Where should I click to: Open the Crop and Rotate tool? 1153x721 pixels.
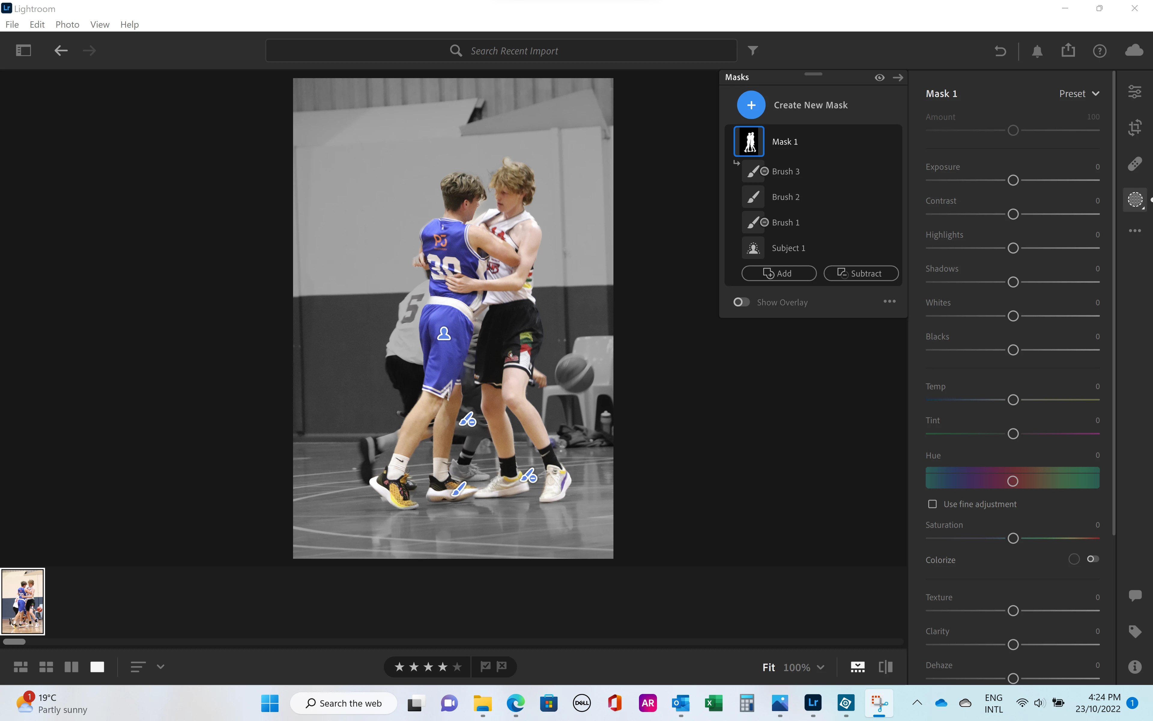[x=1135, y=127]
